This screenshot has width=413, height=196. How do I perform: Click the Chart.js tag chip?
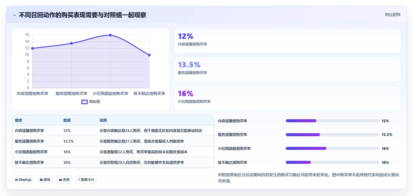tap(23, 180)
